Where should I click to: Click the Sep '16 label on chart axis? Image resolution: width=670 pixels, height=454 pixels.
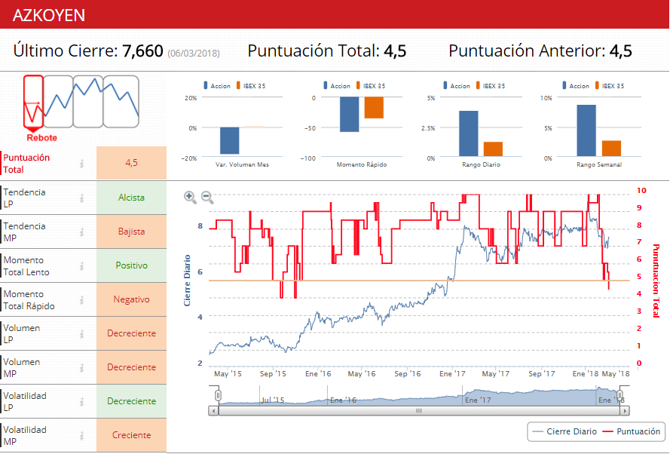[407, 373]
